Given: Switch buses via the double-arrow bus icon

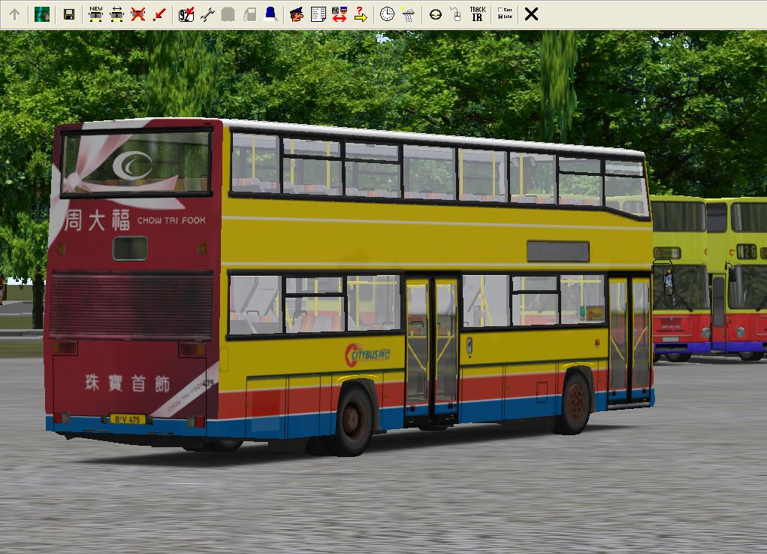Looking at the screenshot, I should pos(117,14).
